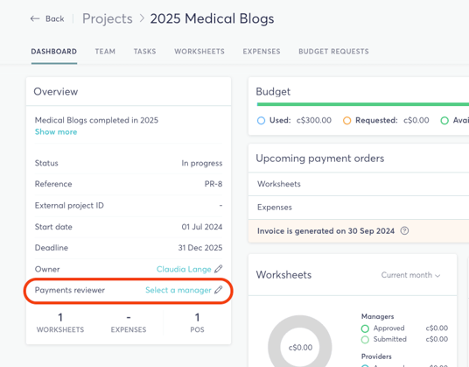Open the Expenses tab
Screen dimensions: 469x367
(x=262, y=52)
